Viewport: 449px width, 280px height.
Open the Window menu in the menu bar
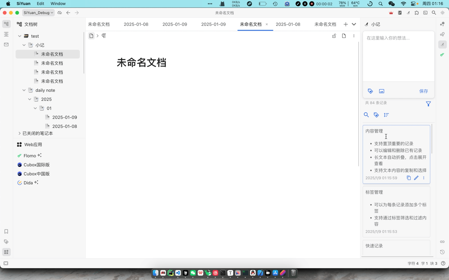point(58,3)
